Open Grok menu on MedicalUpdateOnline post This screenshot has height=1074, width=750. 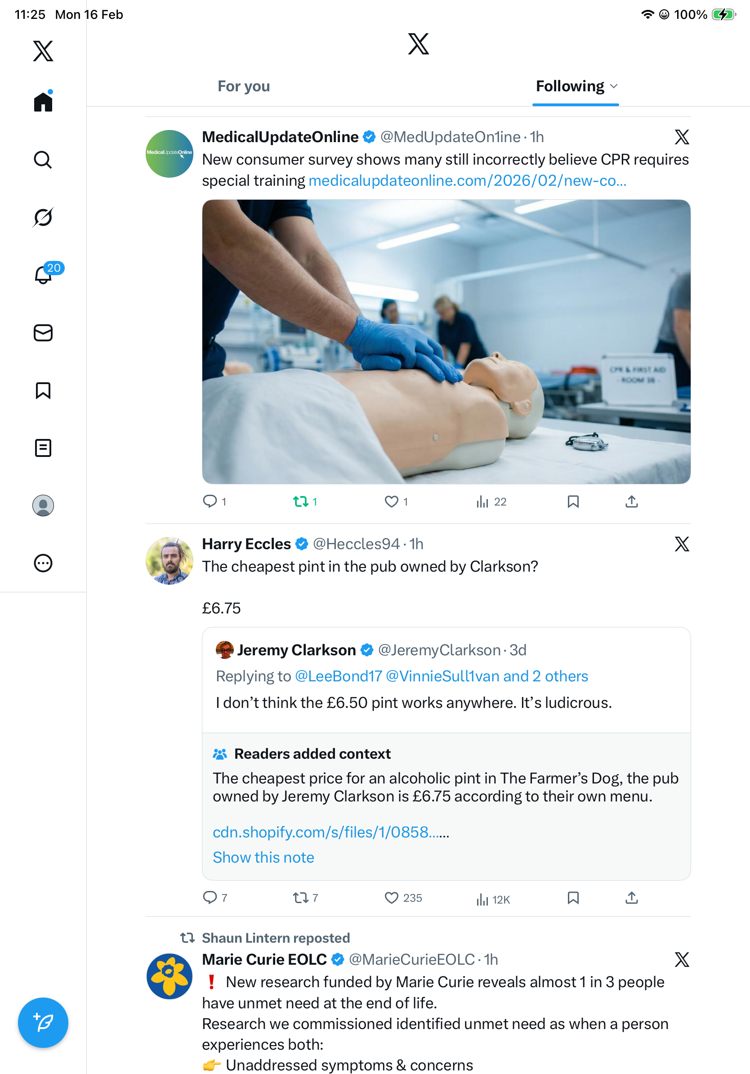[682, 137]
